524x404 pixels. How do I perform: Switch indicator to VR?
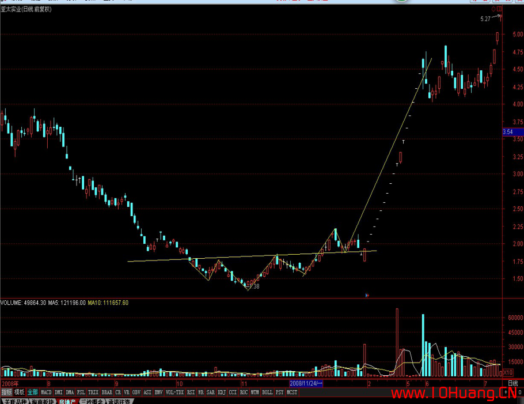tap(127, 392)
